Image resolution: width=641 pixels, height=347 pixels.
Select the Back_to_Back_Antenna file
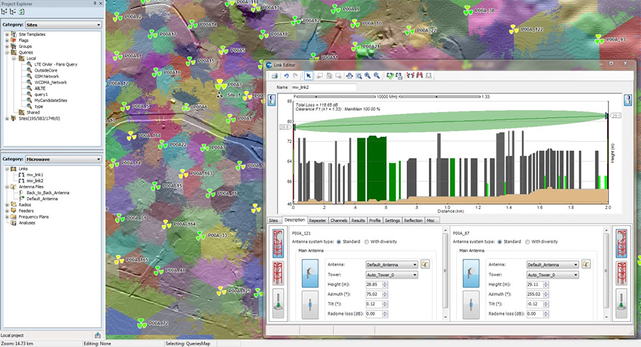coord(48,193)
